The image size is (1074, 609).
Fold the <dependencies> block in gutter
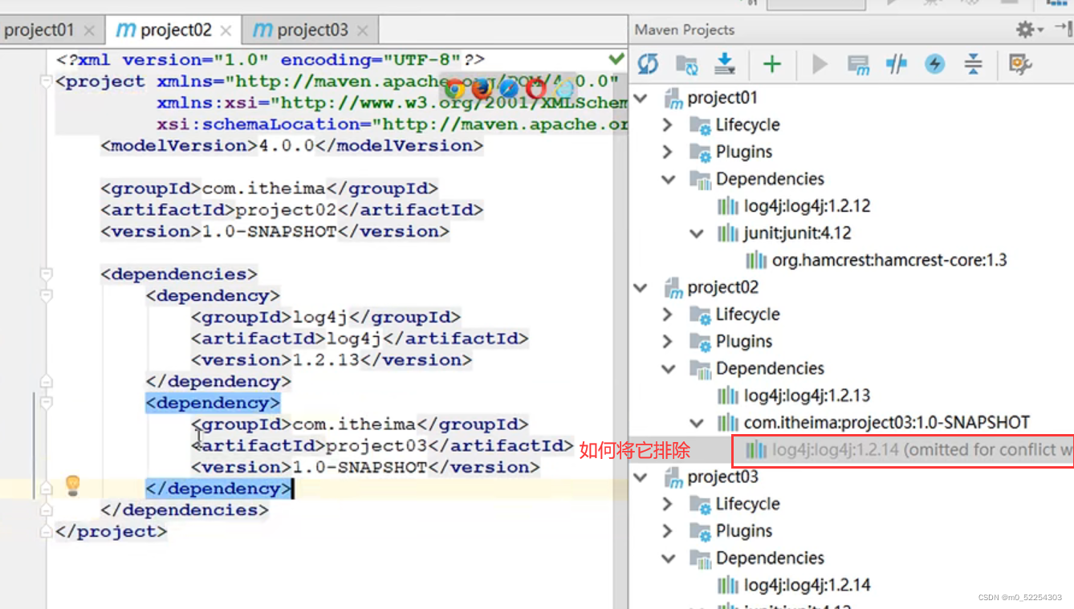[46, 274]
